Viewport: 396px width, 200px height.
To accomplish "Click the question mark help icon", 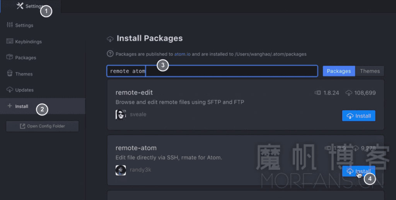I will pos(110,54).
